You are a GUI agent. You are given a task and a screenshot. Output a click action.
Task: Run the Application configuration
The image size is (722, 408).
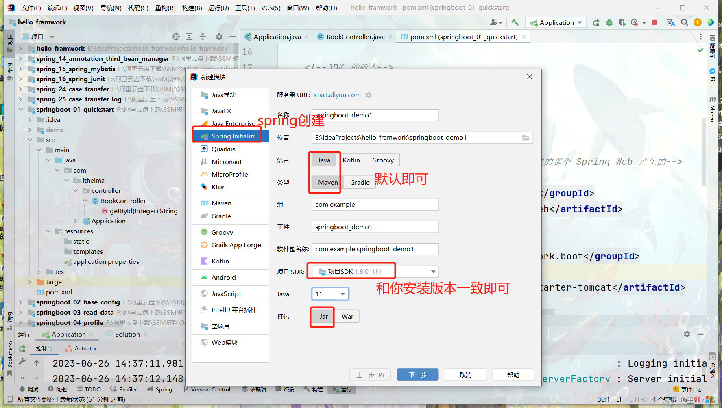click(596, 22)
